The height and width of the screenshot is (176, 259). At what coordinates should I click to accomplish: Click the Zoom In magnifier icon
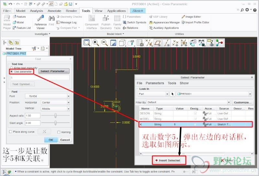tap(96, 43)
